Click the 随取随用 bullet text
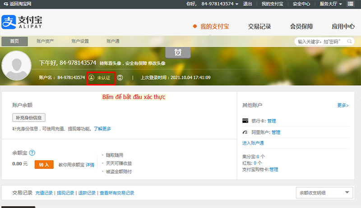Viewport: 361px width, 208px height. (115, 155)
